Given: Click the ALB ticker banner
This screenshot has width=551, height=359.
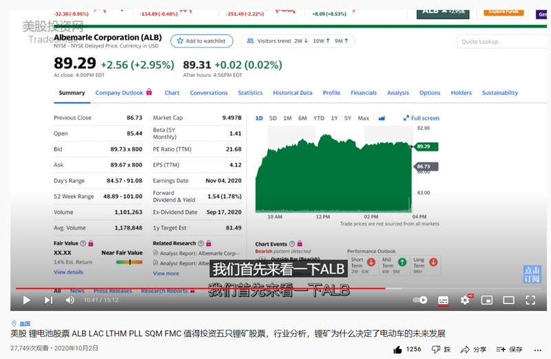Looking at the screenshot, I should [443, 14].
